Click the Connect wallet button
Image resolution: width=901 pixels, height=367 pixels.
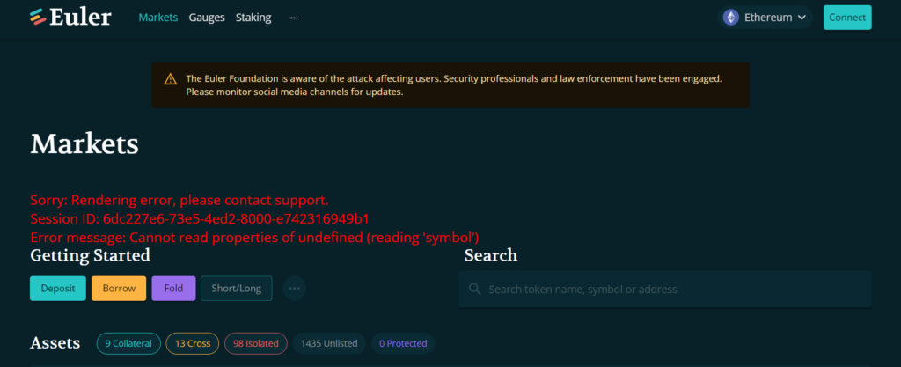847,18
